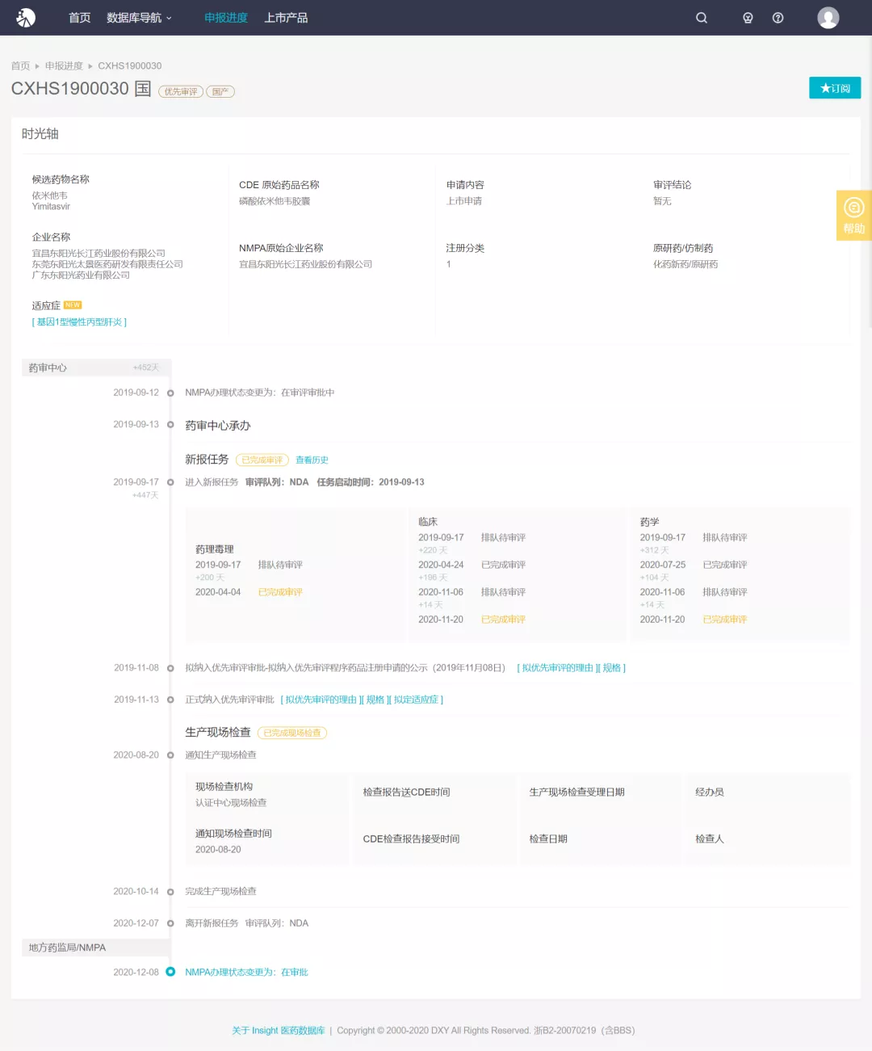Click the 优先审评 tag beside the title
Image resolution: width=872 pixels, height=1051 pixels.
click(x=181, y=92)
